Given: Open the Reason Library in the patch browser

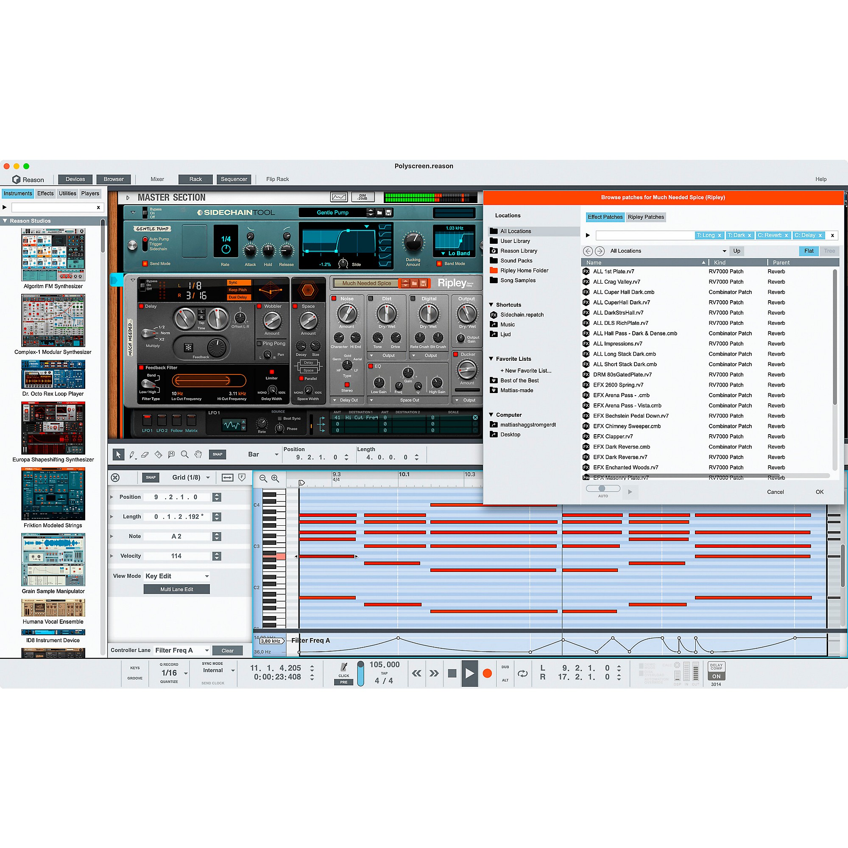Looking at the screenshot, I should click(x=519, y=251).
